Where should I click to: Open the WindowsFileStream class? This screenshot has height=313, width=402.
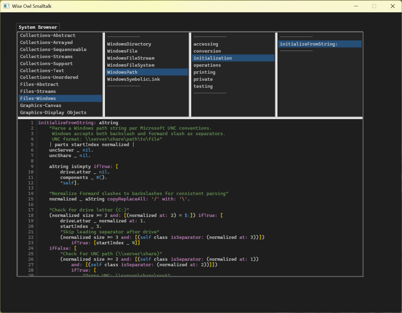(x=131, y=58)
